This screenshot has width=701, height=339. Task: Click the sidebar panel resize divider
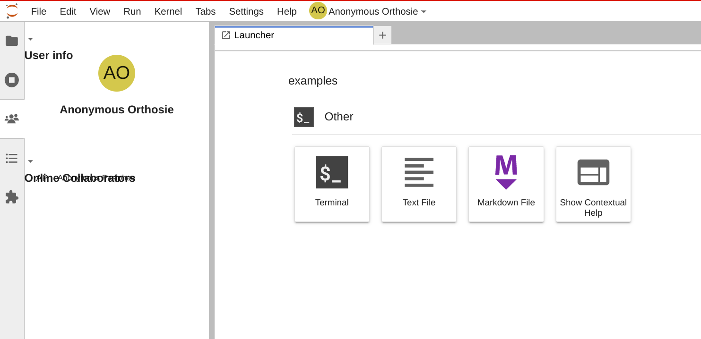click(212, 180)
